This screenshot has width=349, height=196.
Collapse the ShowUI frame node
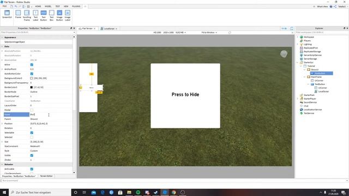304,70
